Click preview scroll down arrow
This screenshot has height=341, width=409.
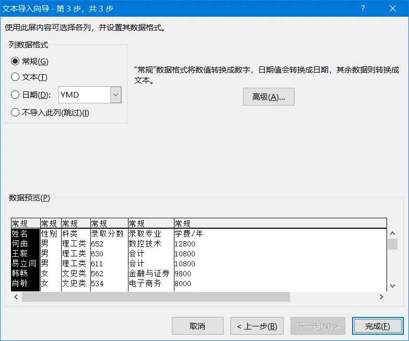click(392, 286)
